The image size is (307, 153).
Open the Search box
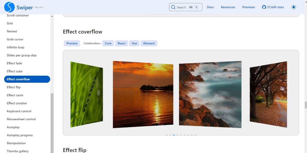click(186, 7)
